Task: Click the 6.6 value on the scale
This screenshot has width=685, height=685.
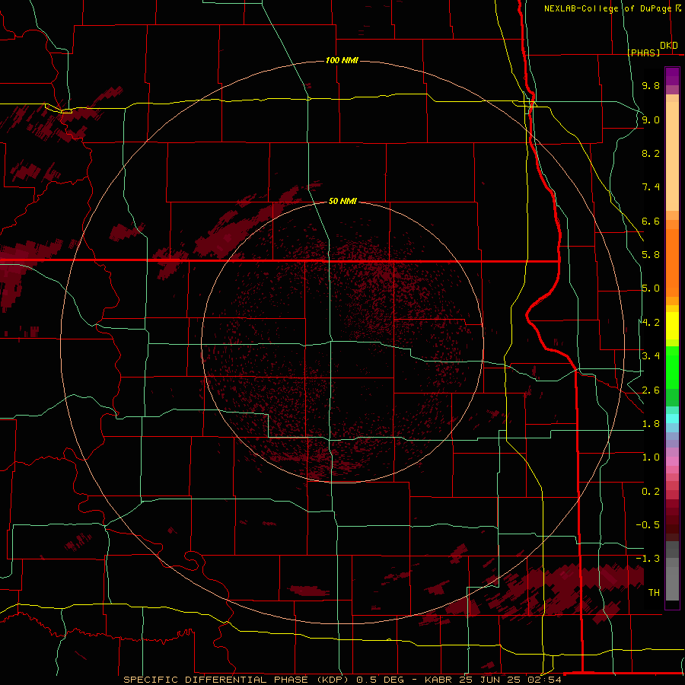Action: 651,221
